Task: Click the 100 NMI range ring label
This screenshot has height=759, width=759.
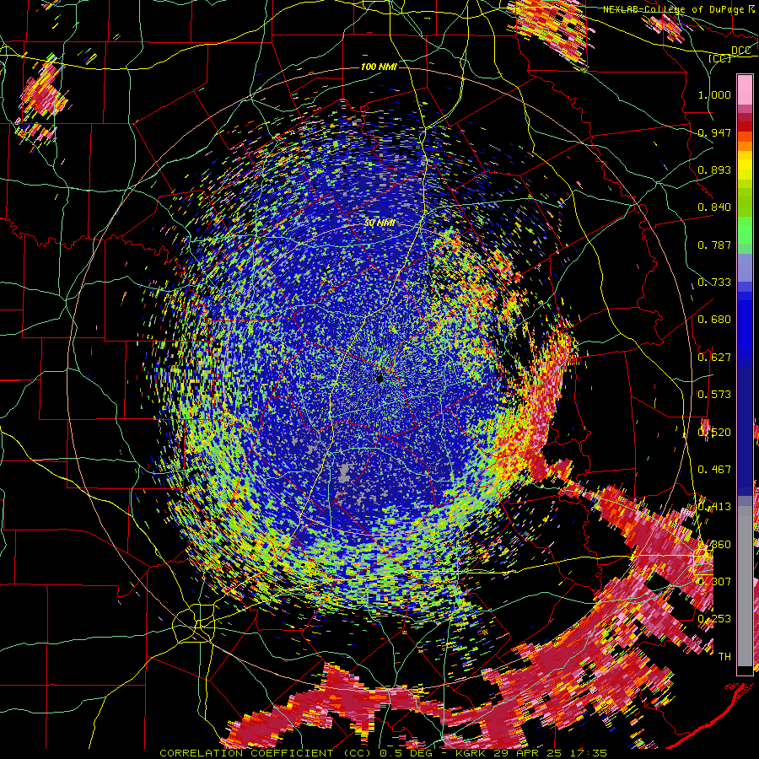Action: click(379, 67)
